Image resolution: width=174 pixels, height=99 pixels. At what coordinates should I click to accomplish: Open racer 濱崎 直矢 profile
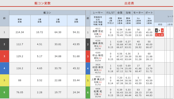pyautogui.click(x=98, y=43)
